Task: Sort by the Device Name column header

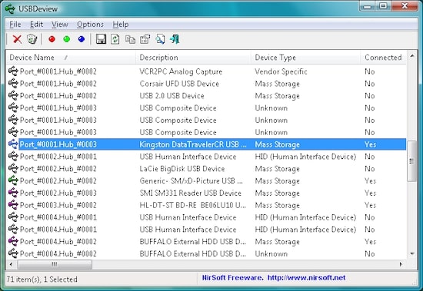Action: [71, 58]
